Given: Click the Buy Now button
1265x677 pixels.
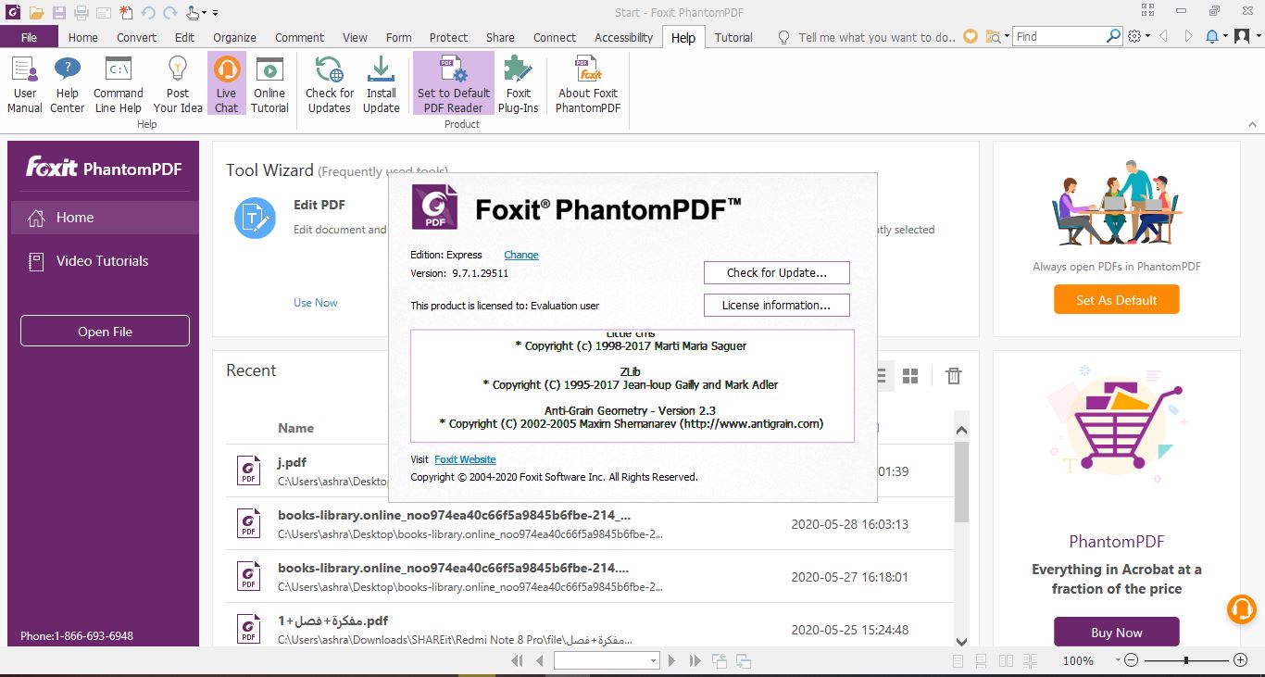Looking at the screenshot, I should coord(1116,633).
